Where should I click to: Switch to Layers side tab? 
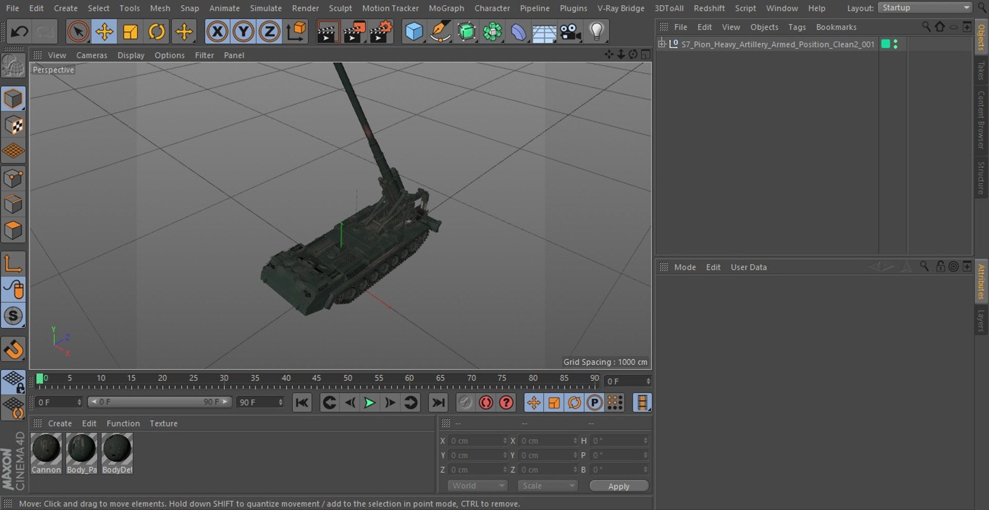981,321
